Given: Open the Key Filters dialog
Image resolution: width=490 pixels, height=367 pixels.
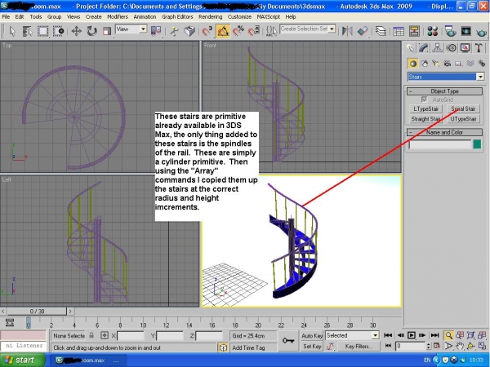Looking at the screenshot, I should click(359, 347).
